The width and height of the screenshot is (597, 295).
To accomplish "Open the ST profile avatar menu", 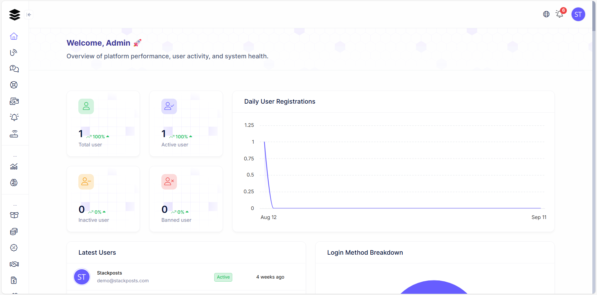I will click(578, 14).
